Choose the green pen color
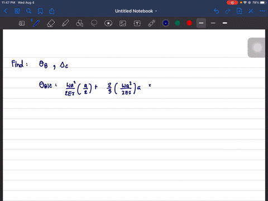This screenshot has width=268, height=201. [x=178, y=23]
